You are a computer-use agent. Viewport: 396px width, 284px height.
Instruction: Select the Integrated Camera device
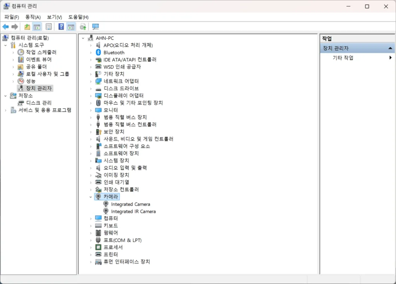pos(130,204)
